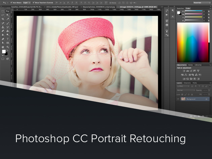This screenshot has height=159, width=212.
Task: Open the Opacity slider dropdown arrow
Action: point(209,90)
